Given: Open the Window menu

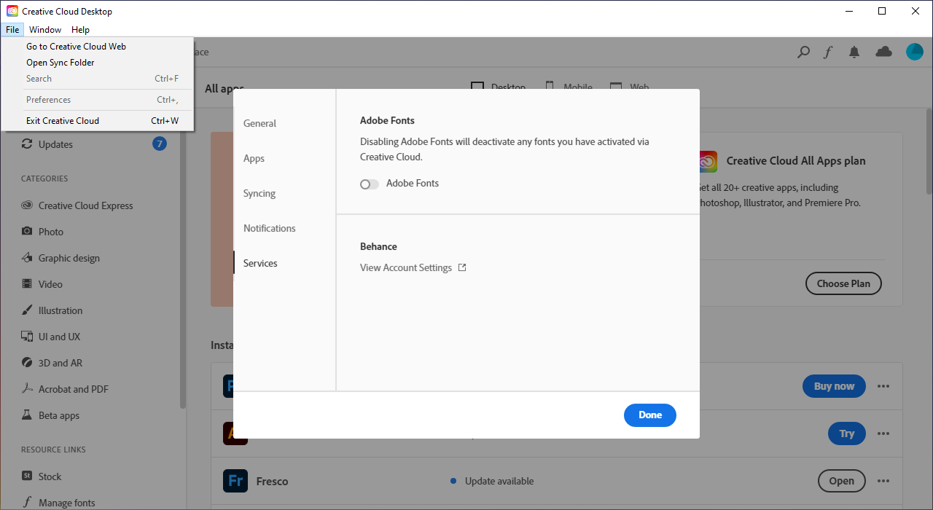Looking at the screenshot, I should (x=45, y=30).
